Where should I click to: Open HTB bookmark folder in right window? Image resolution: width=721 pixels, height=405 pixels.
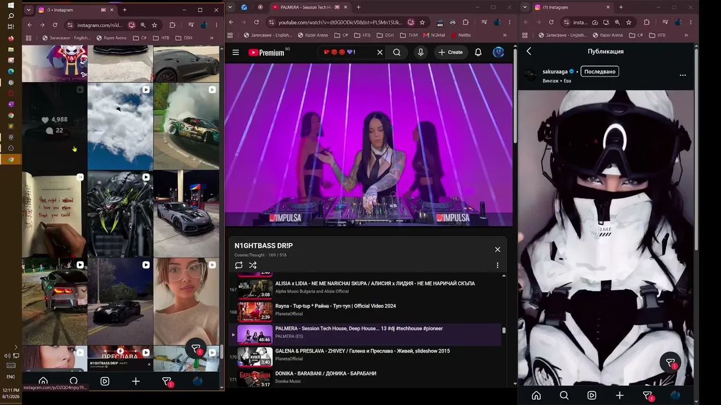tap(657, 35)
